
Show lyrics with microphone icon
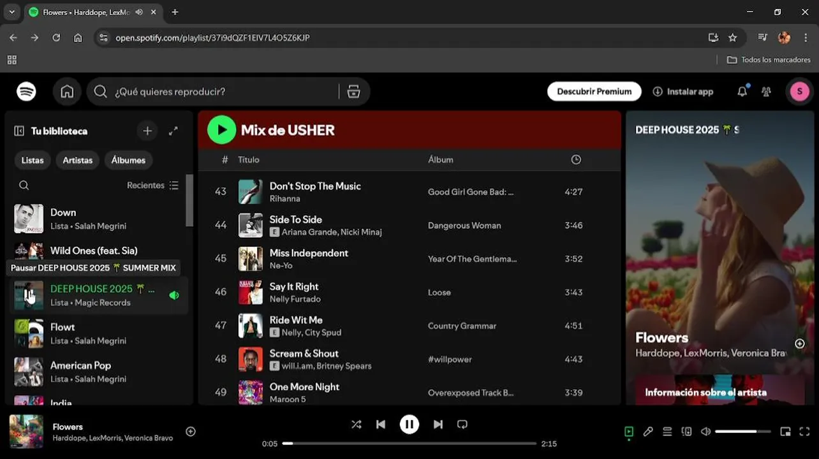pos(648,432)
